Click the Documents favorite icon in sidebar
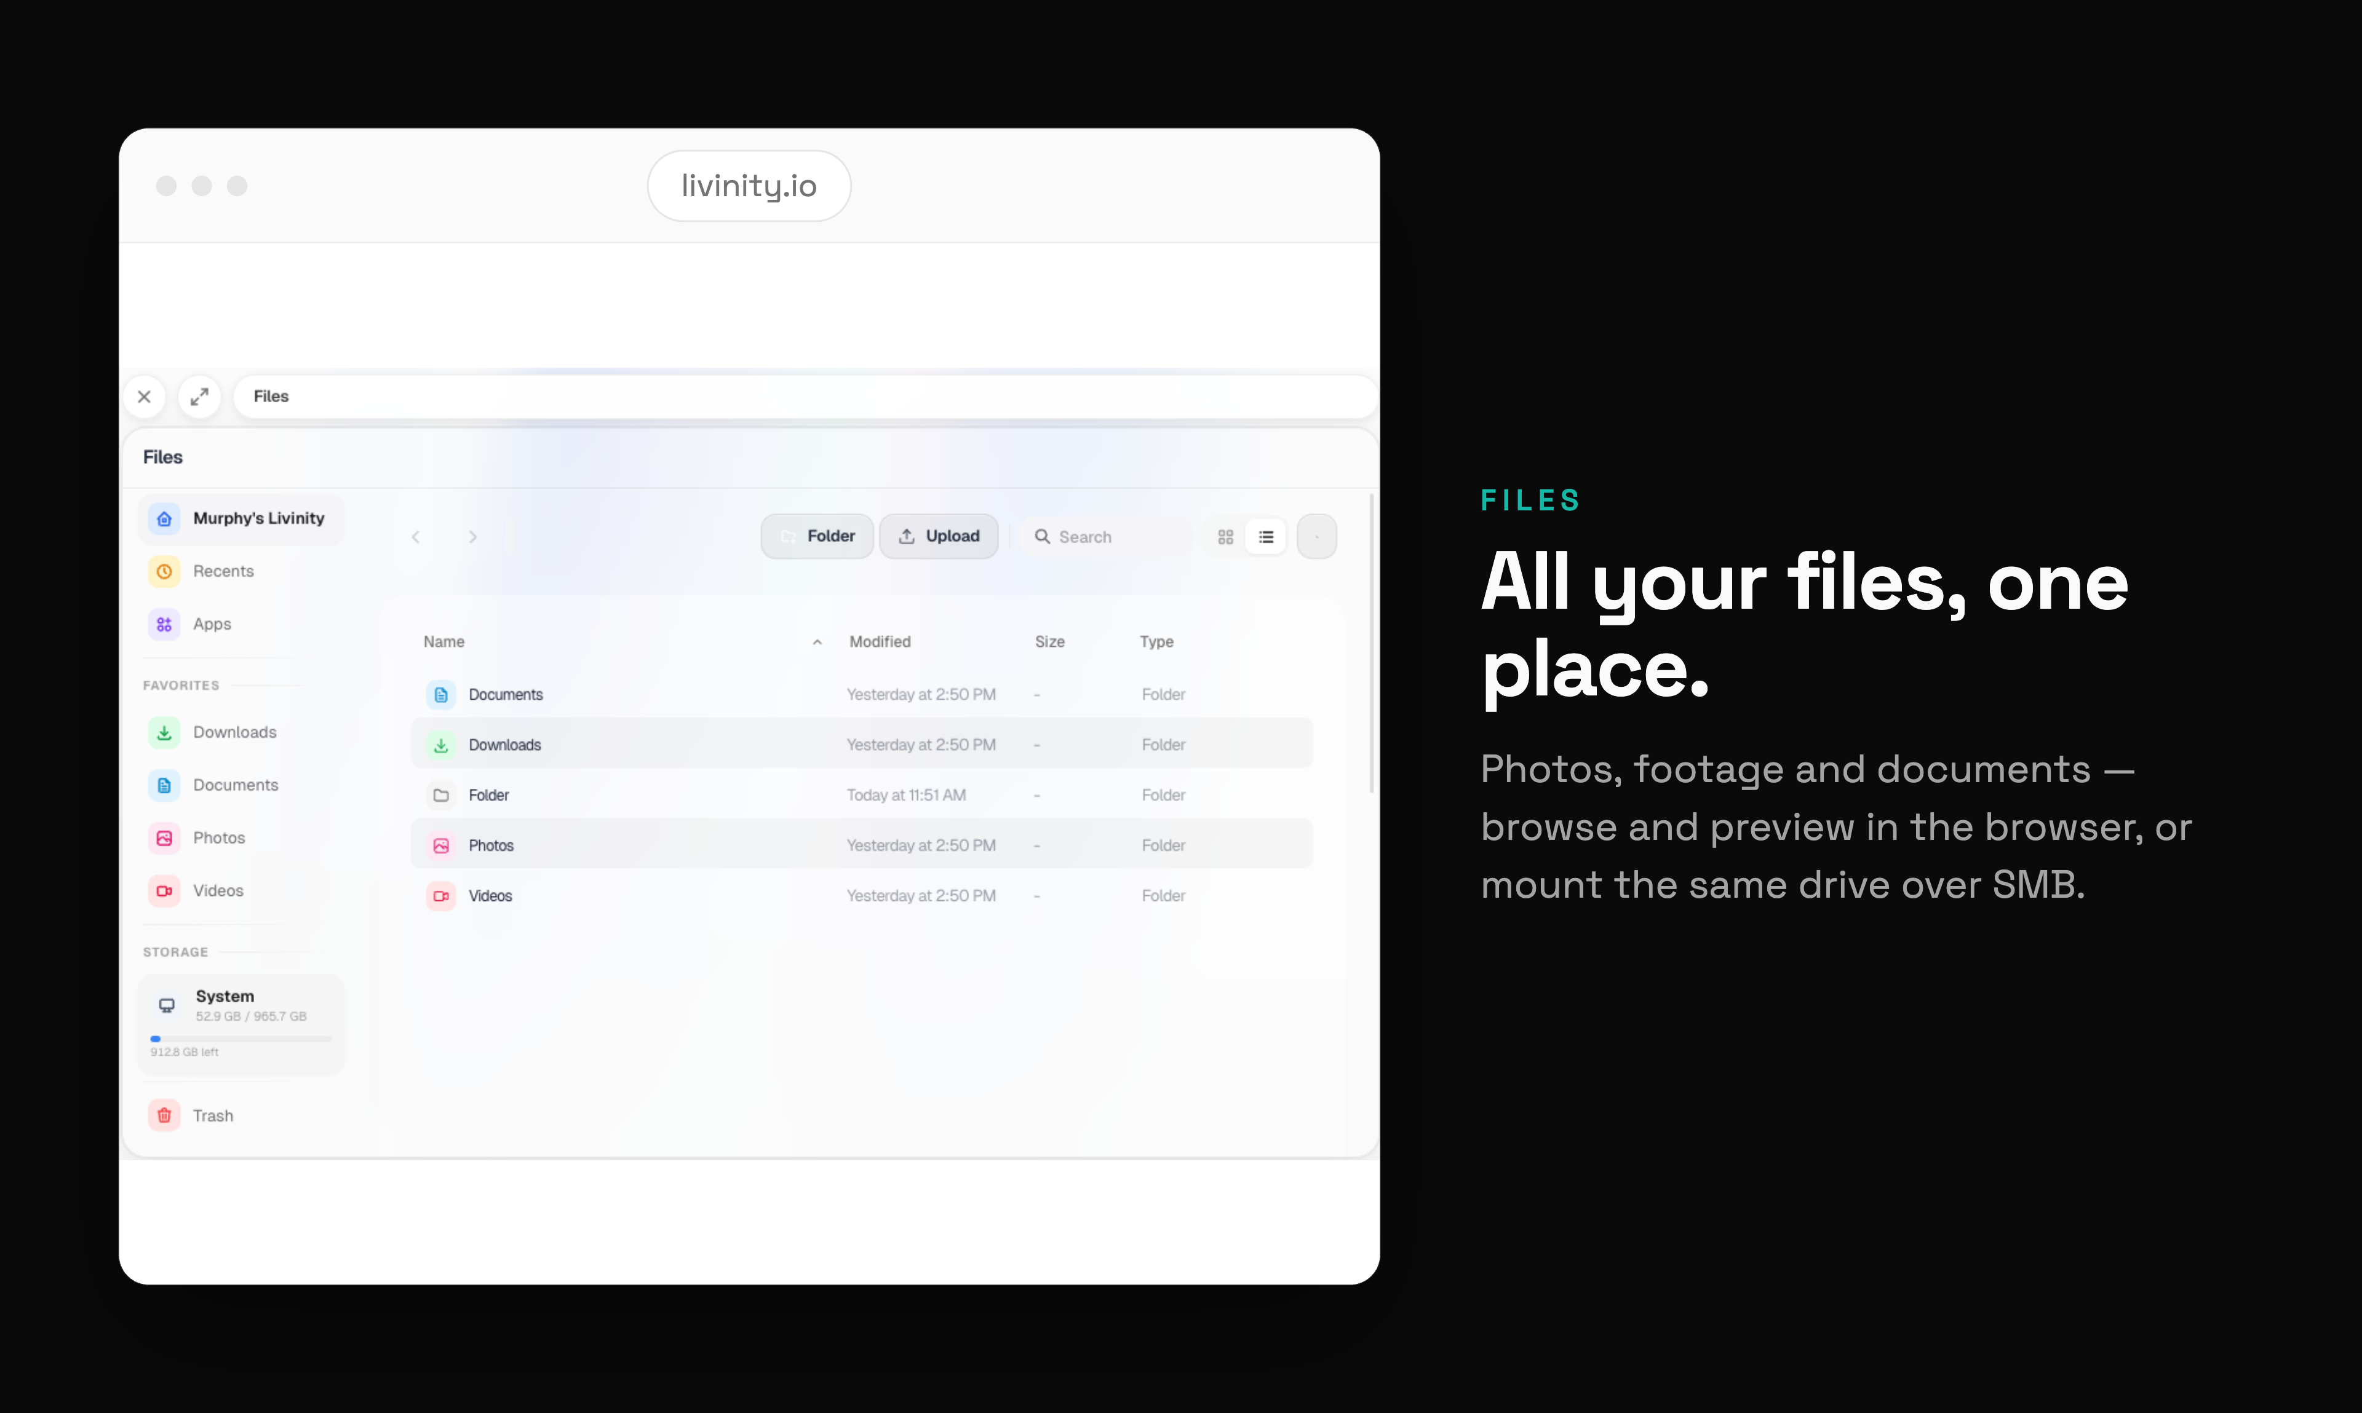 [x=165, y=786]
